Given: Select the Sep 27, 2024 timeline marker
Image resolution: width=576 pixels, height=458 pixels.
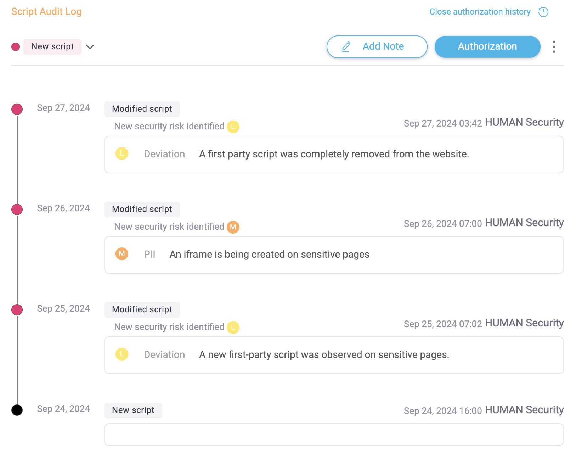Looking at the screenshot, I should tap(17, 109).
